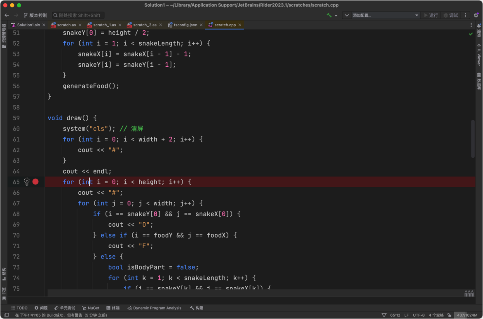
Task: Open the Explorer tool window on left strip
Action: click(x=4, y=36)
